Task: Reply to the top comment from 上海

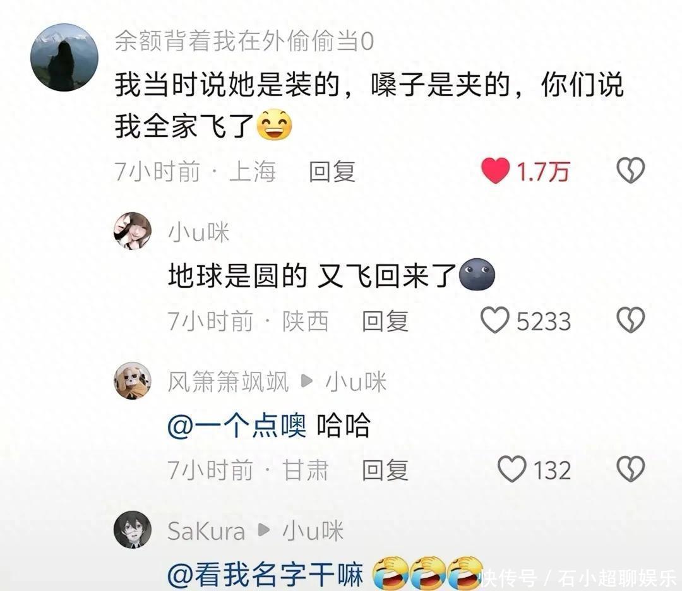Action: (332, 171)
